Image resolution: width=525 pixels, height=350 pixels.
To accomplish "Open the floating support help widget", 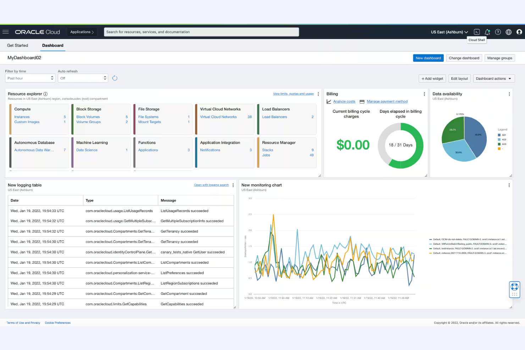I will point(514,289).
